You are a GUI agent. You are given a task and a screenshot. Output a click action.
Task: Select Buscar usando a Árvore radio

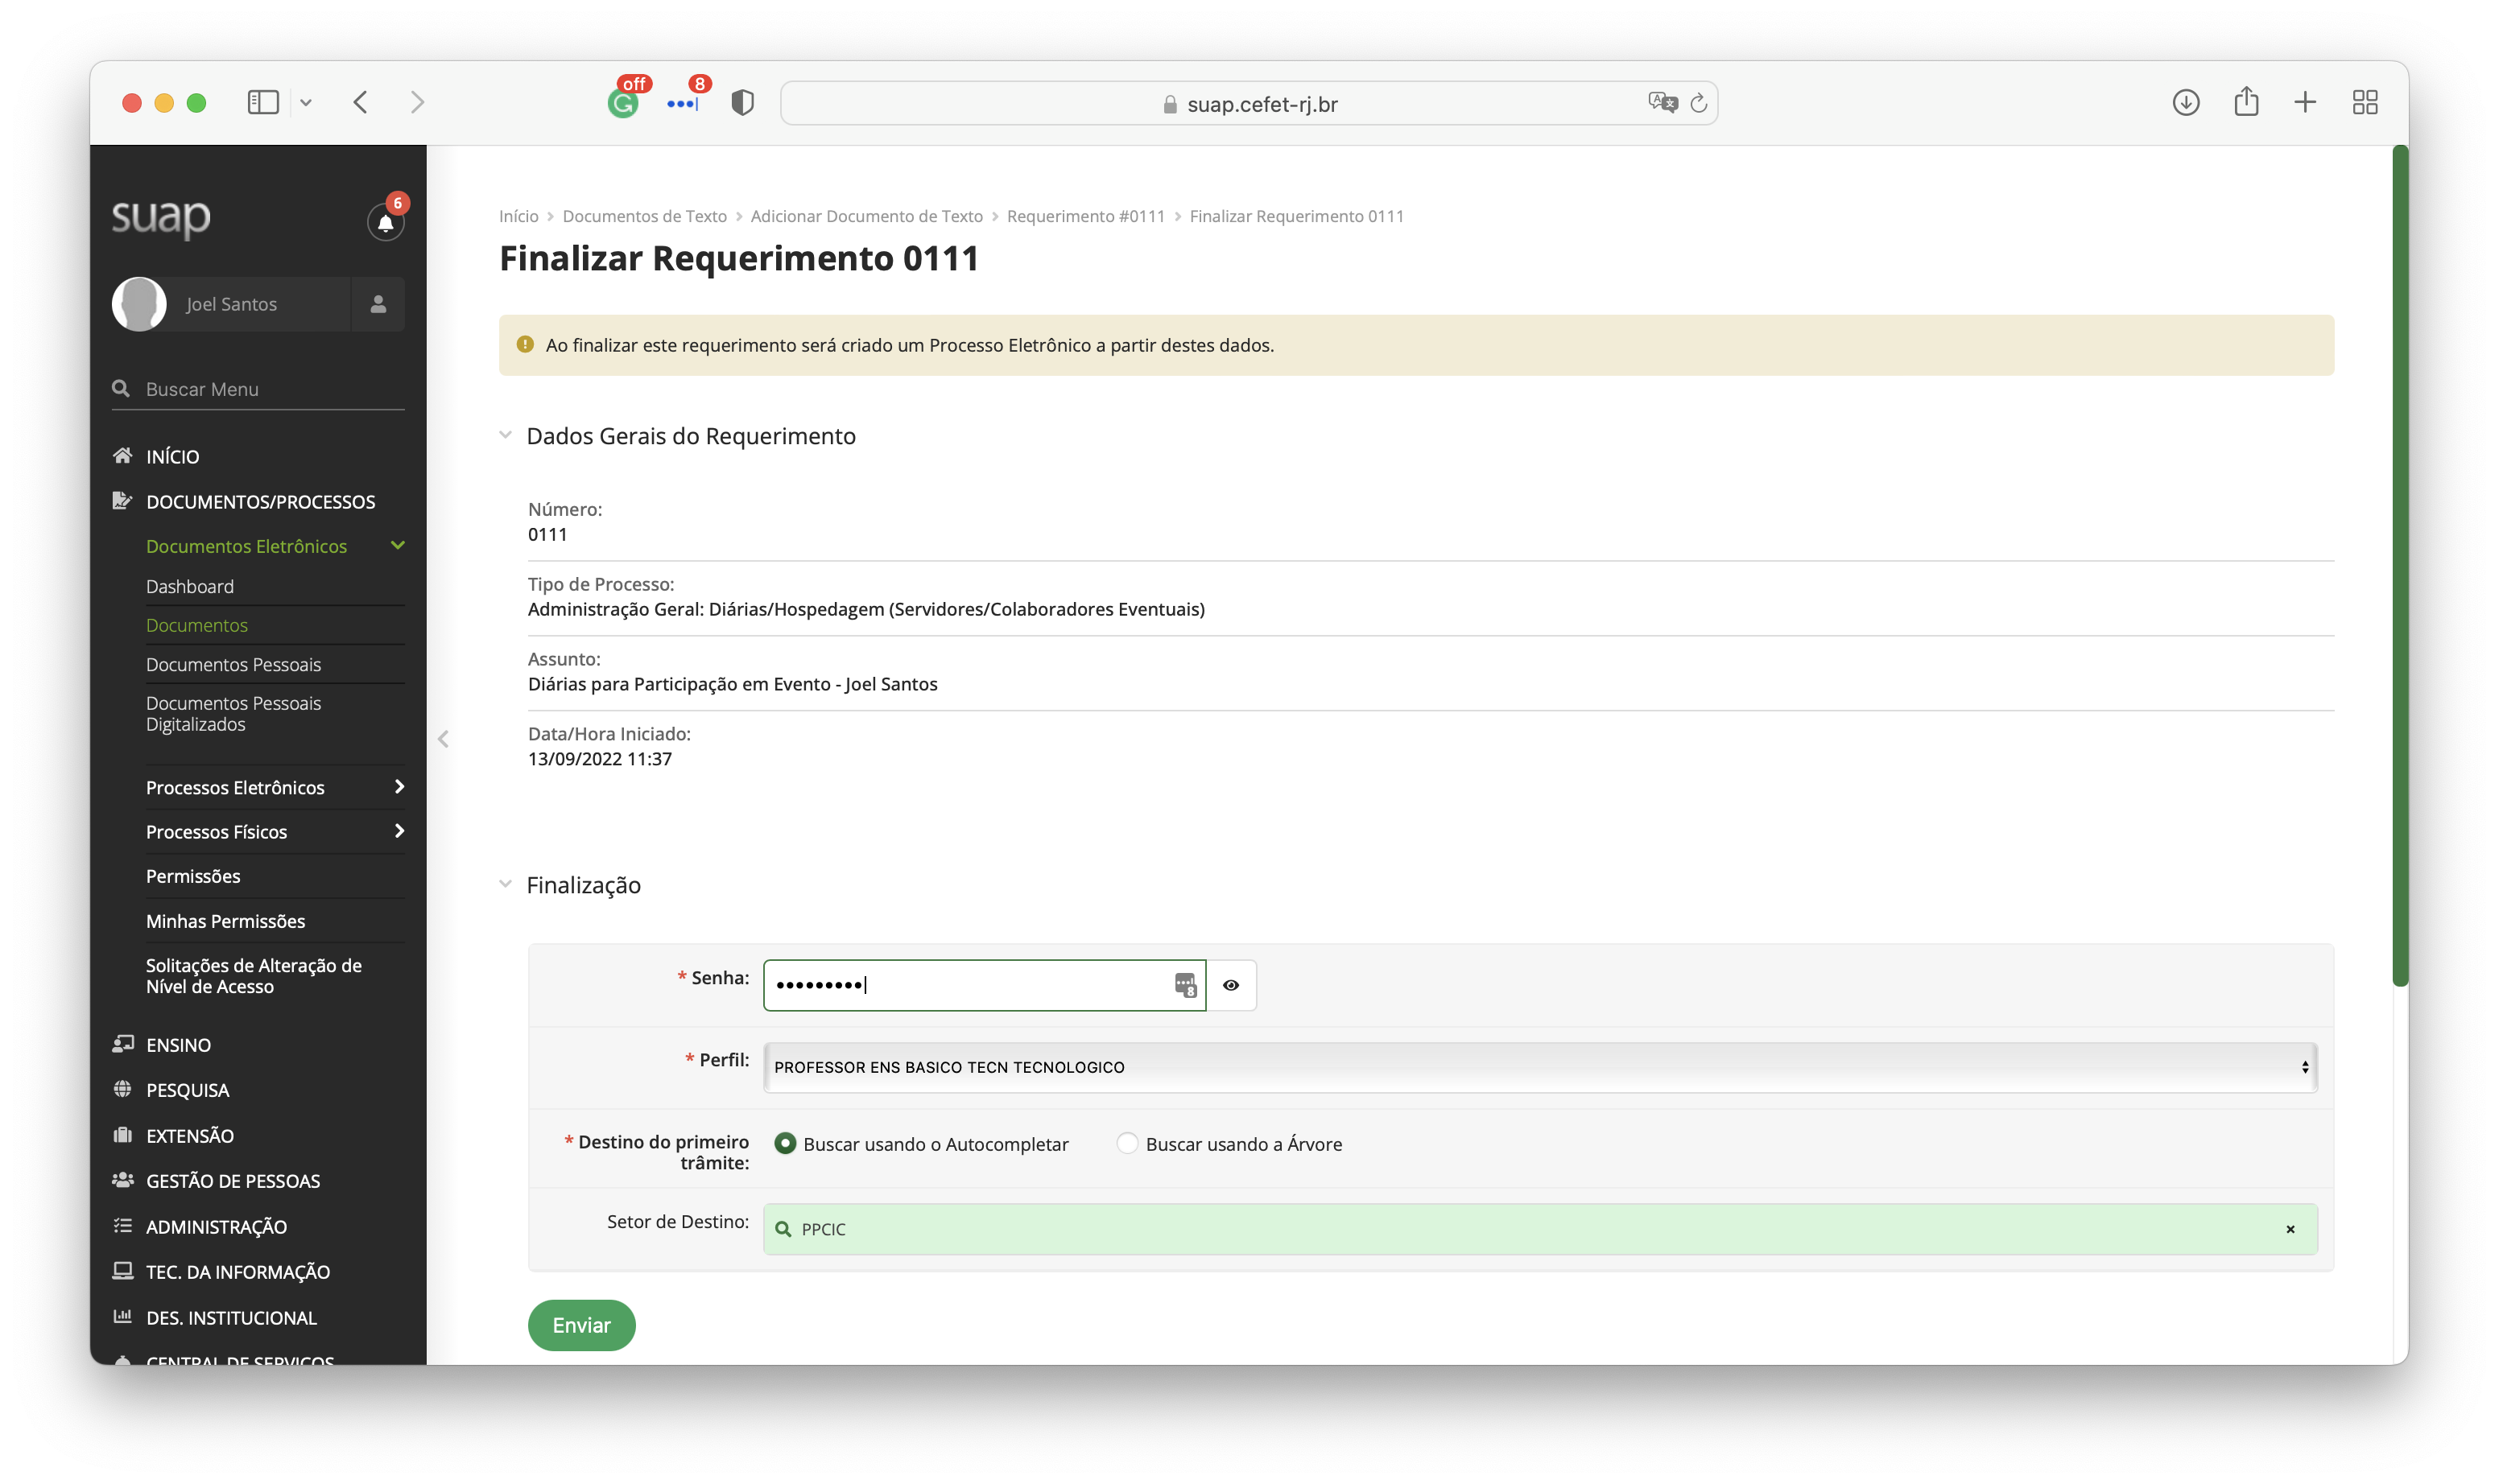[x=1126, y=1143]
